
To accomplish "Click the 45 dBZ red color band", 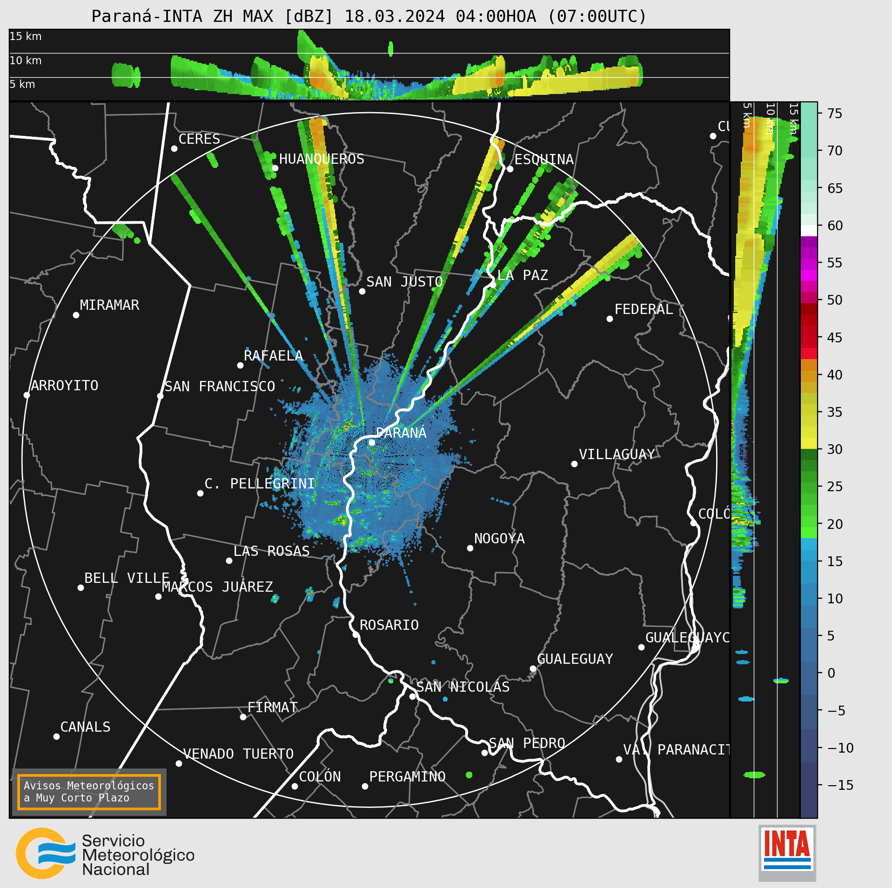I will pos(809,342).
